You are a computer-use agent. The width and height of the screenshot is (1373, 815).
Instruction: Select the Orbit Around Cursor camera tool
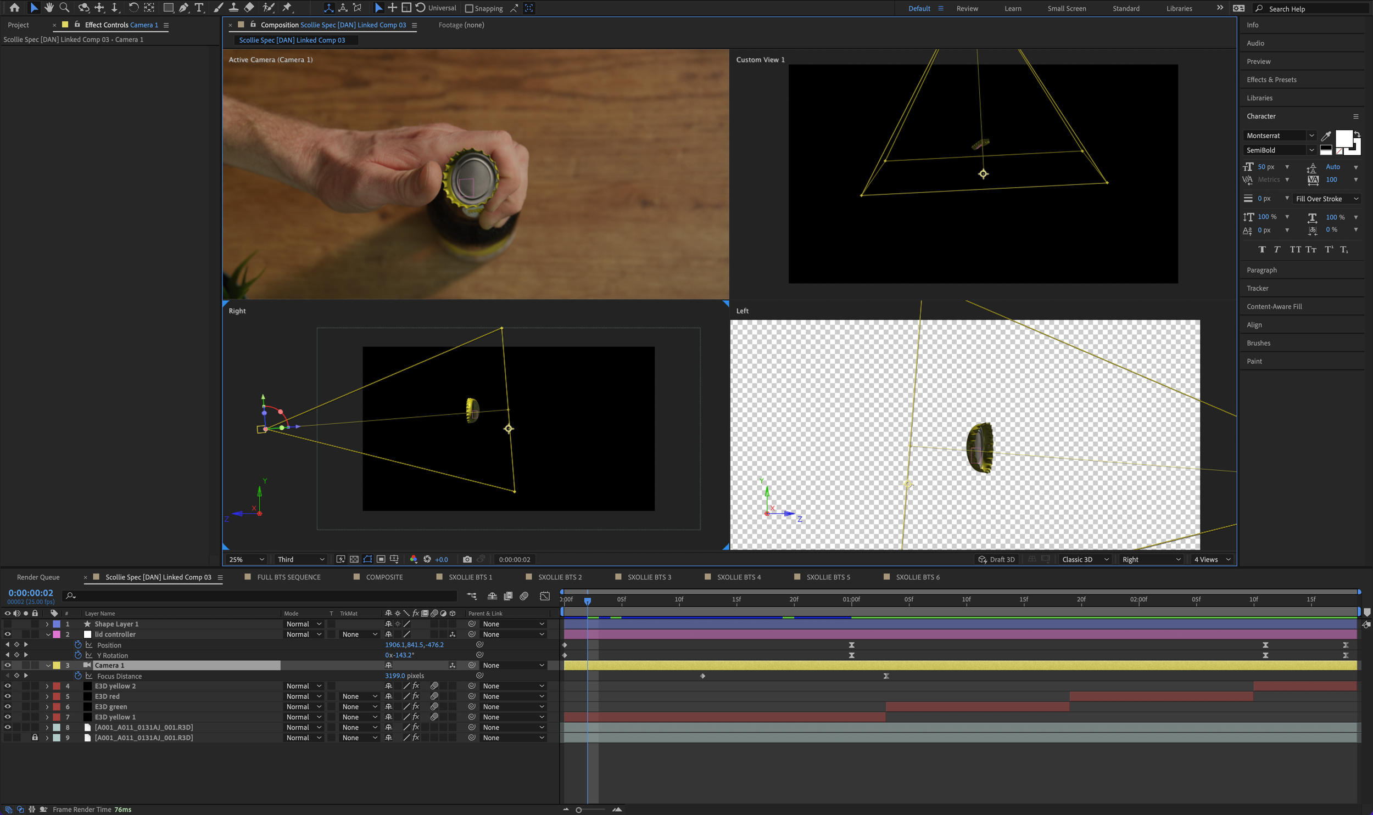83,8
